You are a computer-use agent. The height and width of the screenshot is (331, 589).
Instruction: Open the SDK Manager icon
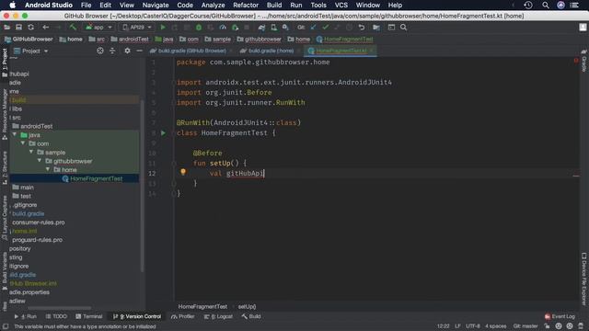[x=285, y=28]
